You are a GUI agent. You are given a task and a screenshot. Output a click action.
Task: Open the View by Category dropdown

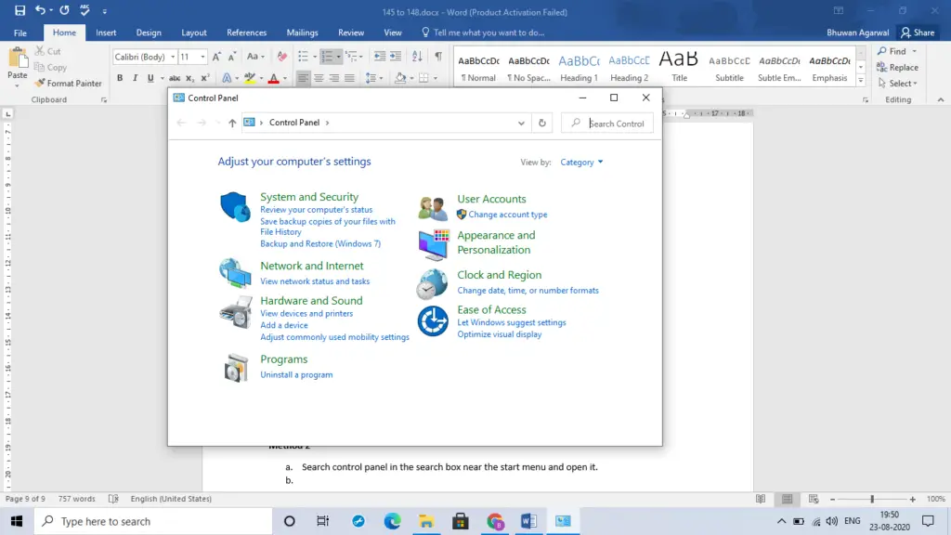(x=581, y=162)
